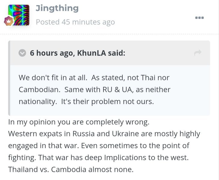This screenshot has width=219, height=180.
Task: Select quoted line "We don't fit in at all"
Action: click(53, 78)
